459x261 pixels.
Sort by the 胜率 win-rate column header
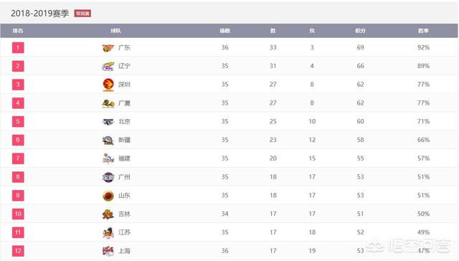pyautogui.click(x=423, y=31)
